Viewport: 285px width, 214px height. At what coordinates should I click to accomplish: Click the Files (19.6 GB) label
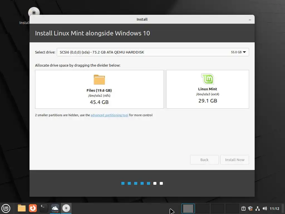pyautogui.click(x=99, y=90)
